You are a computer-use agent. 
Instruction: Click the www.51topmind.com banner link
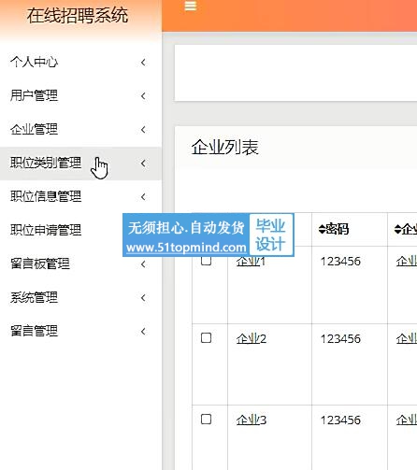tap(186, 248)
